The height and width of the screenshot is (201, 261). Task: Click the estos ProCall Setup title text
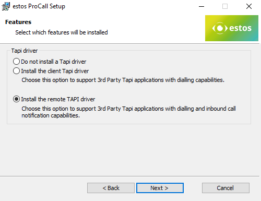39,6
